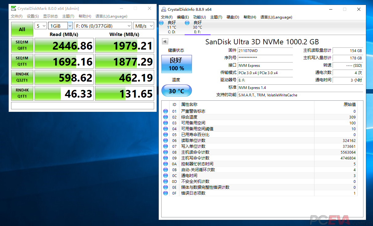The height and width of the screenshot is (226, 373).
Task: Open CrystalDiskMark 文件(F) menu
Action: [17, 16]
